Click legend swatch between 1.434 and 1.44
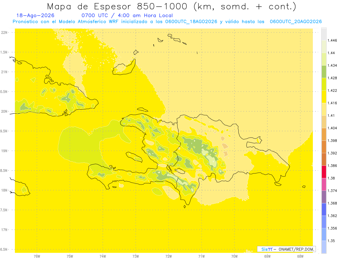The image size is (337, 260). pyautogui.click(x=324, y=59)
